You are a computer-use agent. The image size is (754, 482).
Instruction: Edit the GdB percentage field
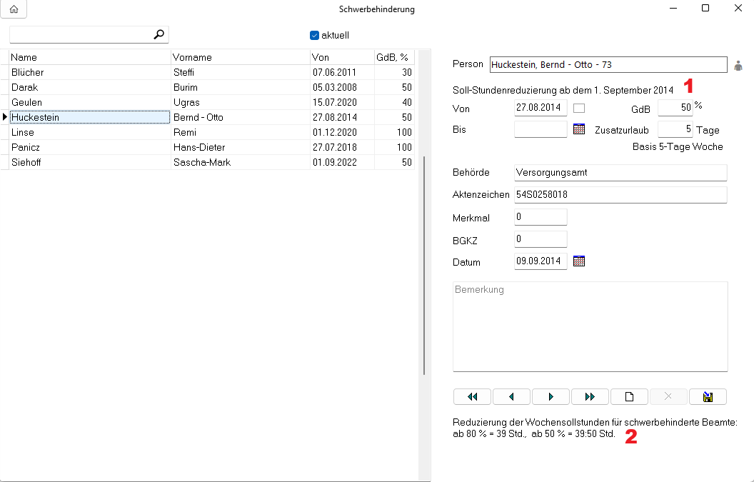coord(675,108)
